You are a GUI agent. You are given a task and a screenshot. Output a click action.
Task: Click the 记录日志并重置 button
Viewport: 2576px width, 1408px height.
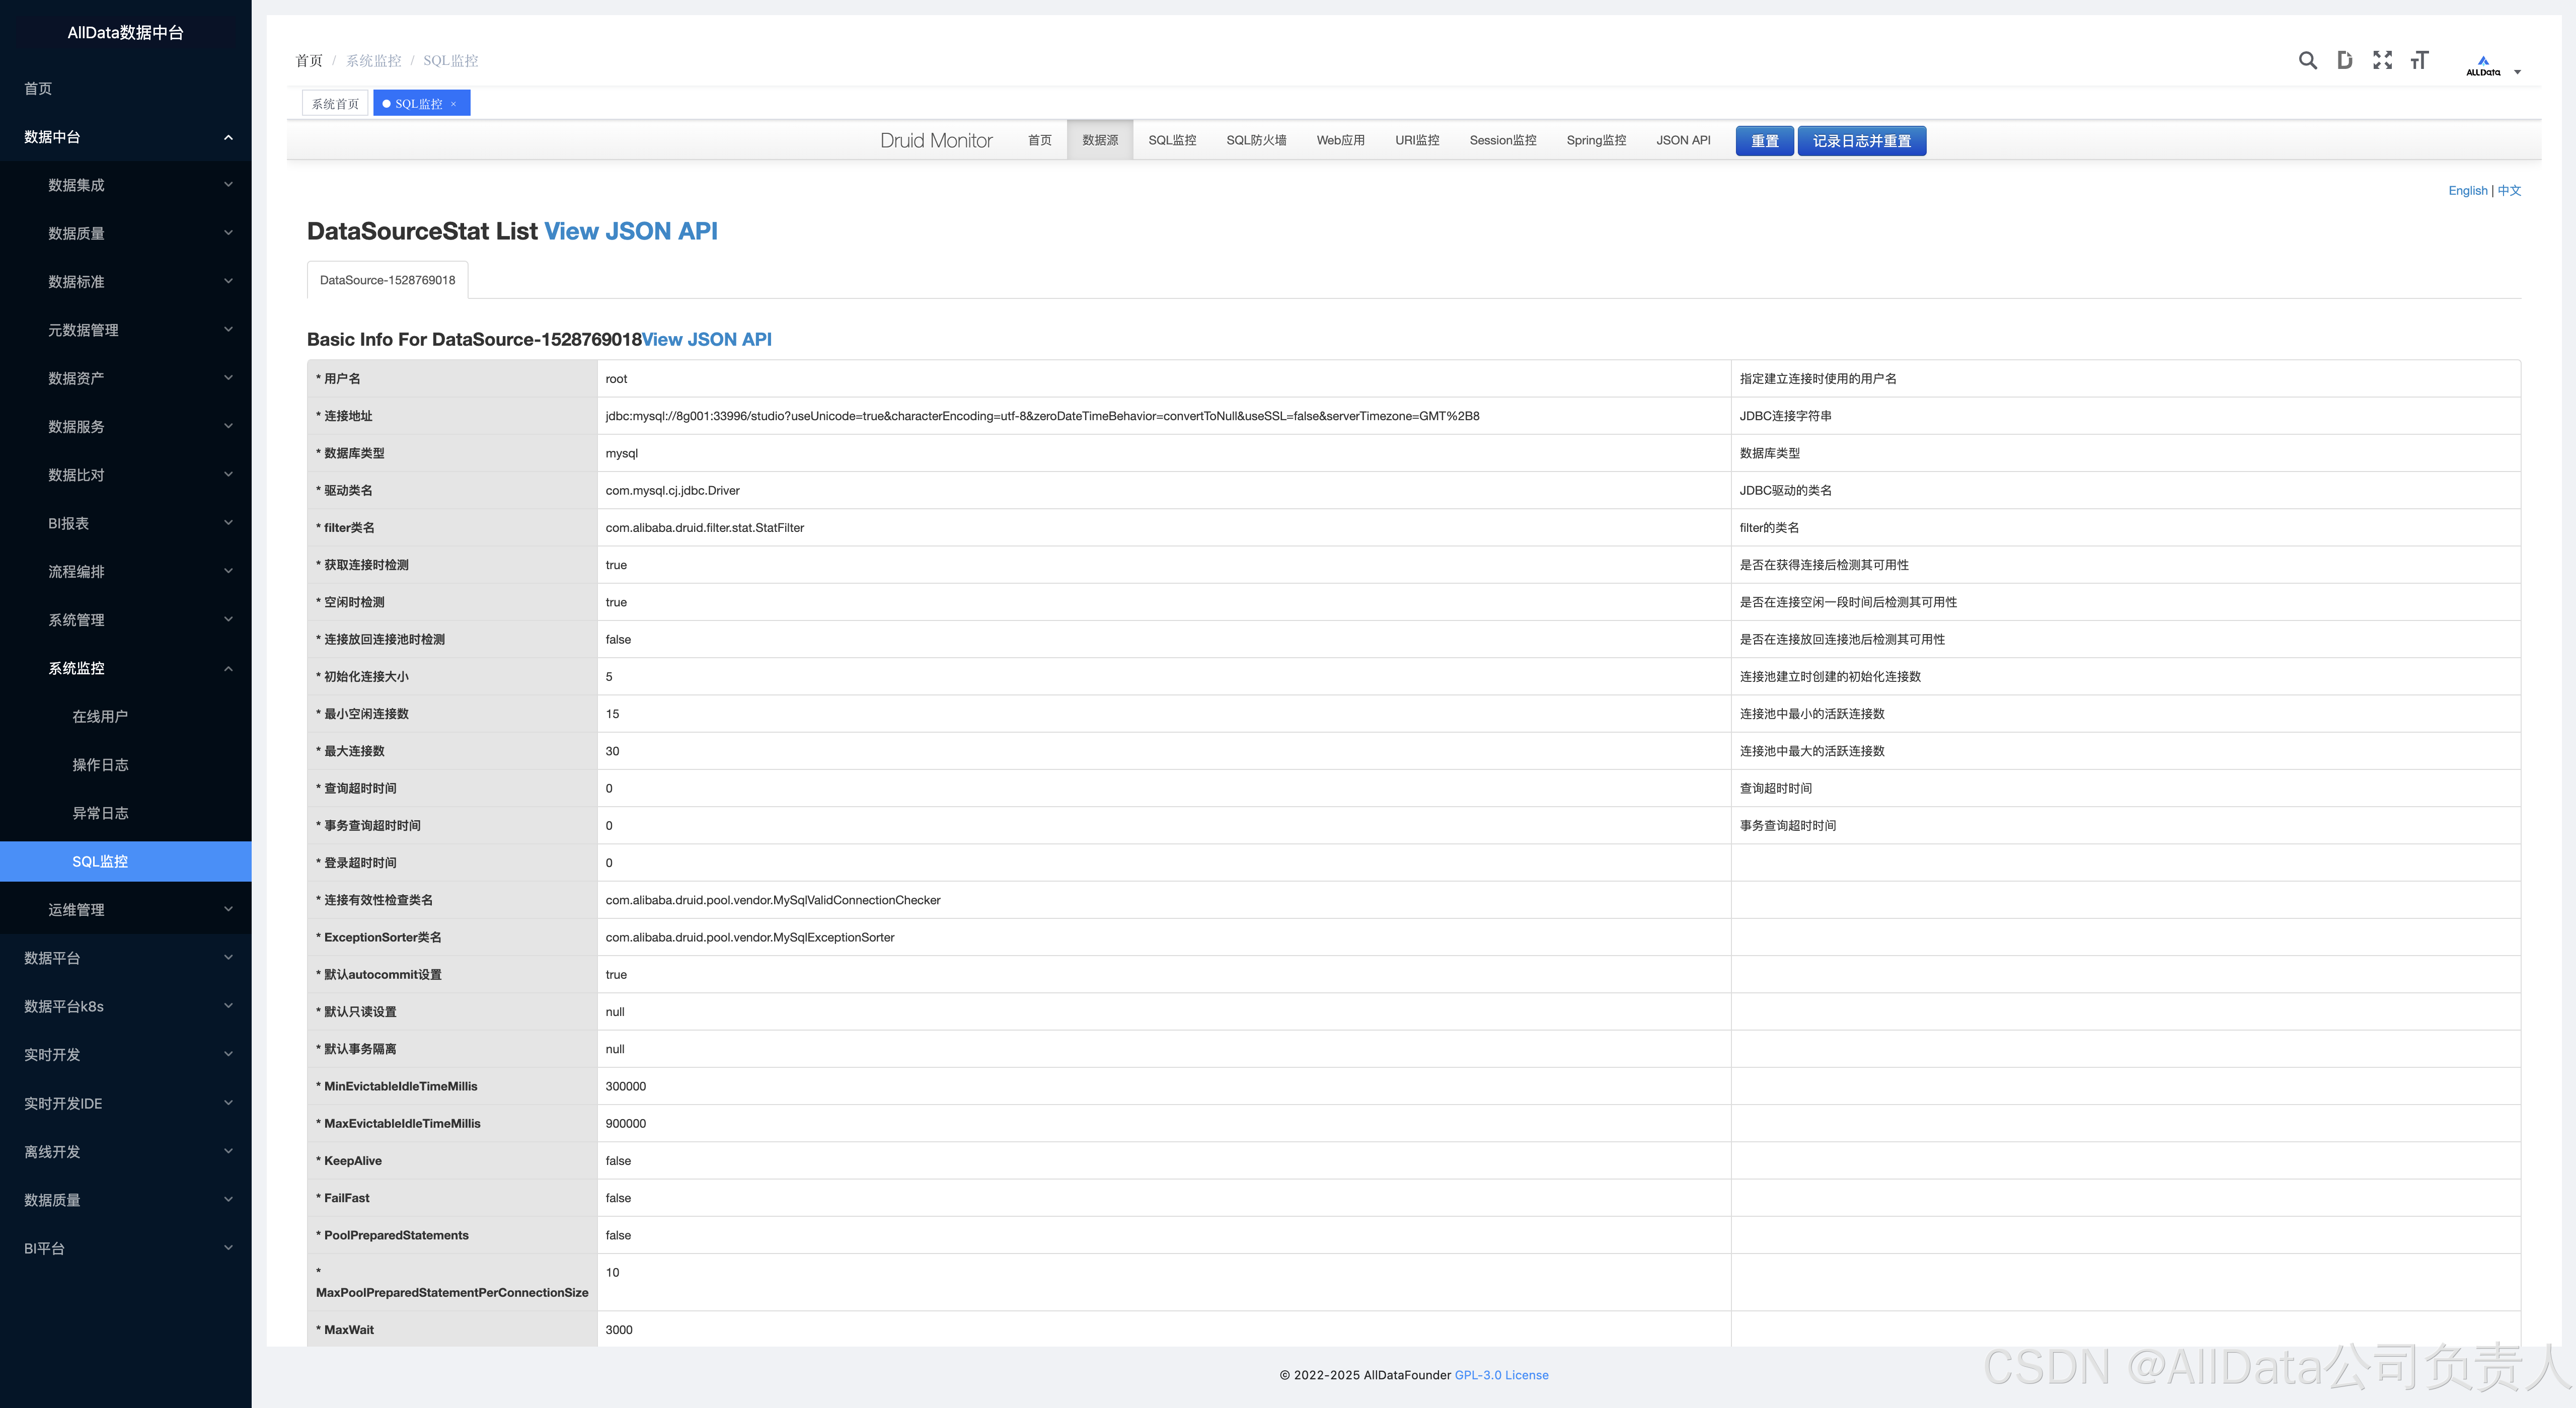pyautogui.click(x=1861, y=141)
